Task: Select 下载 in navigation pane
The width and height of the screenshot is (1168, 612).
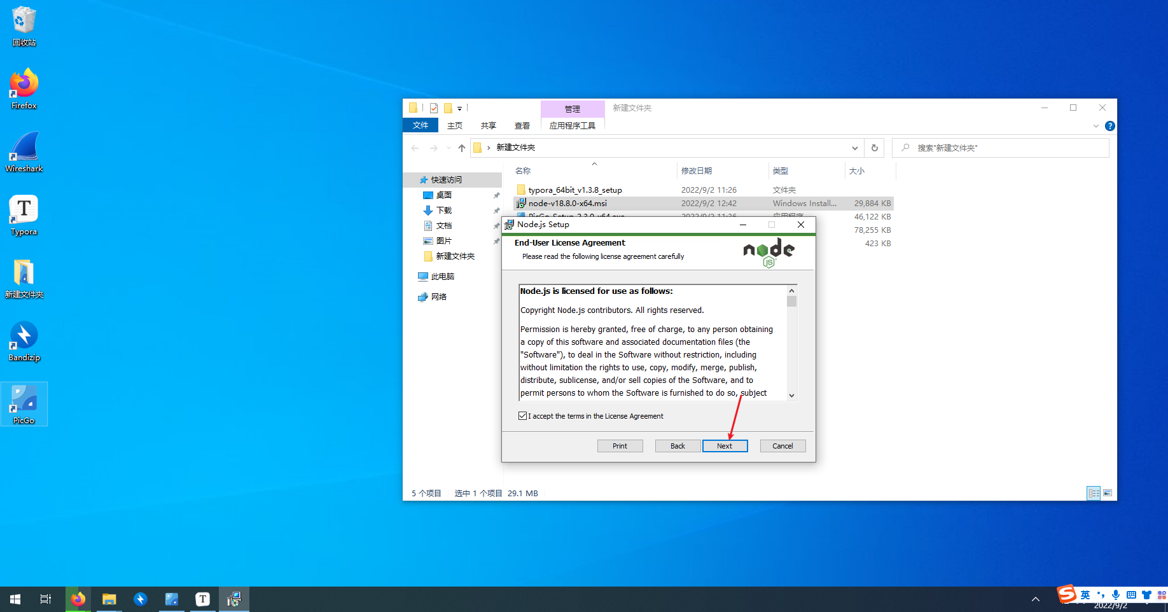Action: tap(444, 211)
